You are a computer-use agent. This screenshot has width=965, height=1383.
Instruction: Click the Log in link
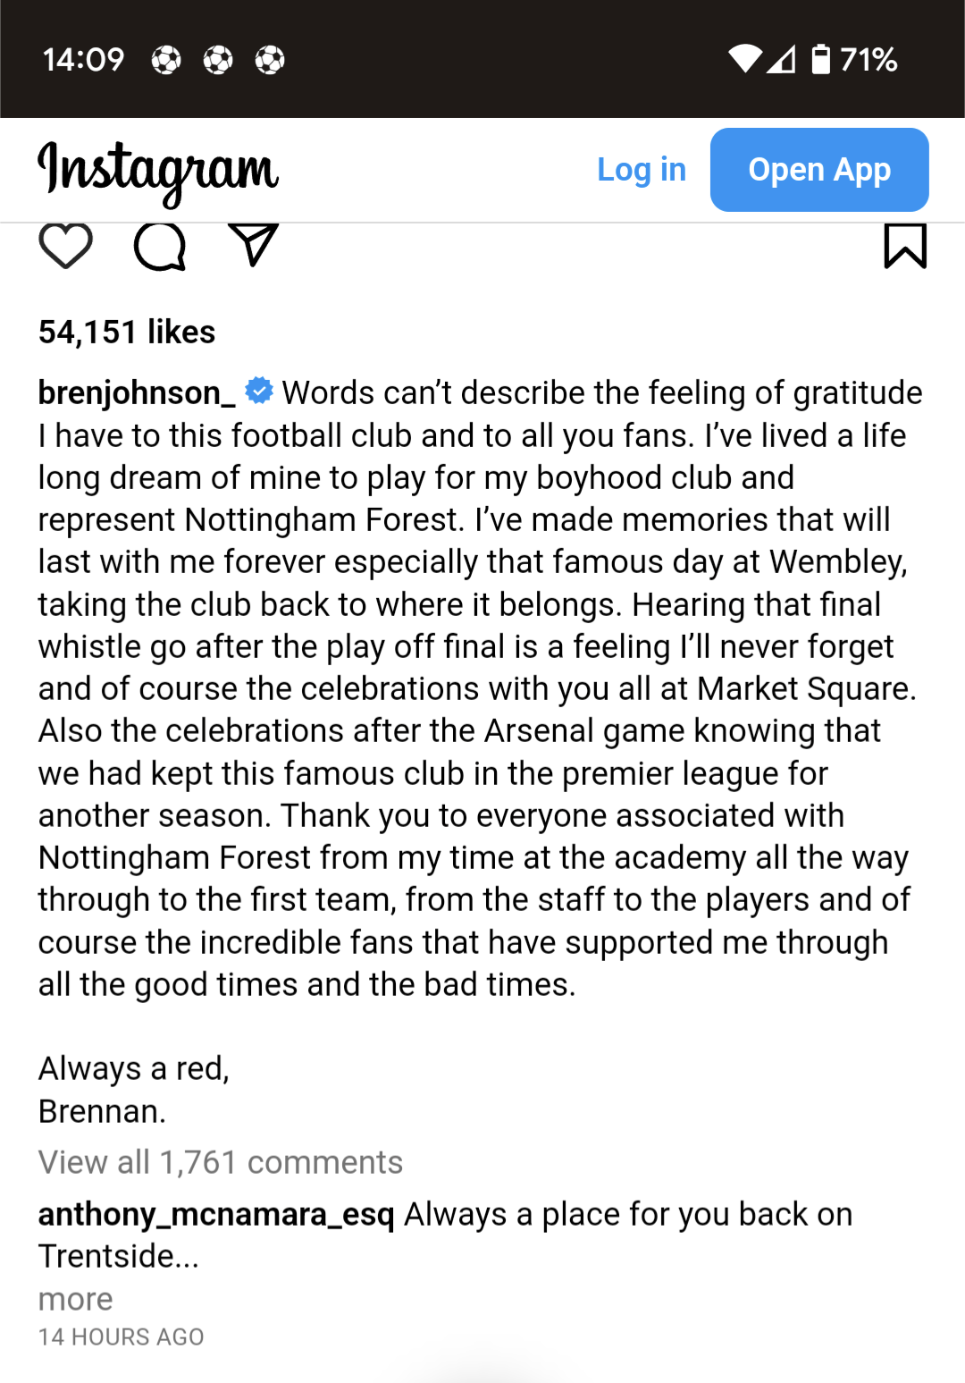coord(641,170)
